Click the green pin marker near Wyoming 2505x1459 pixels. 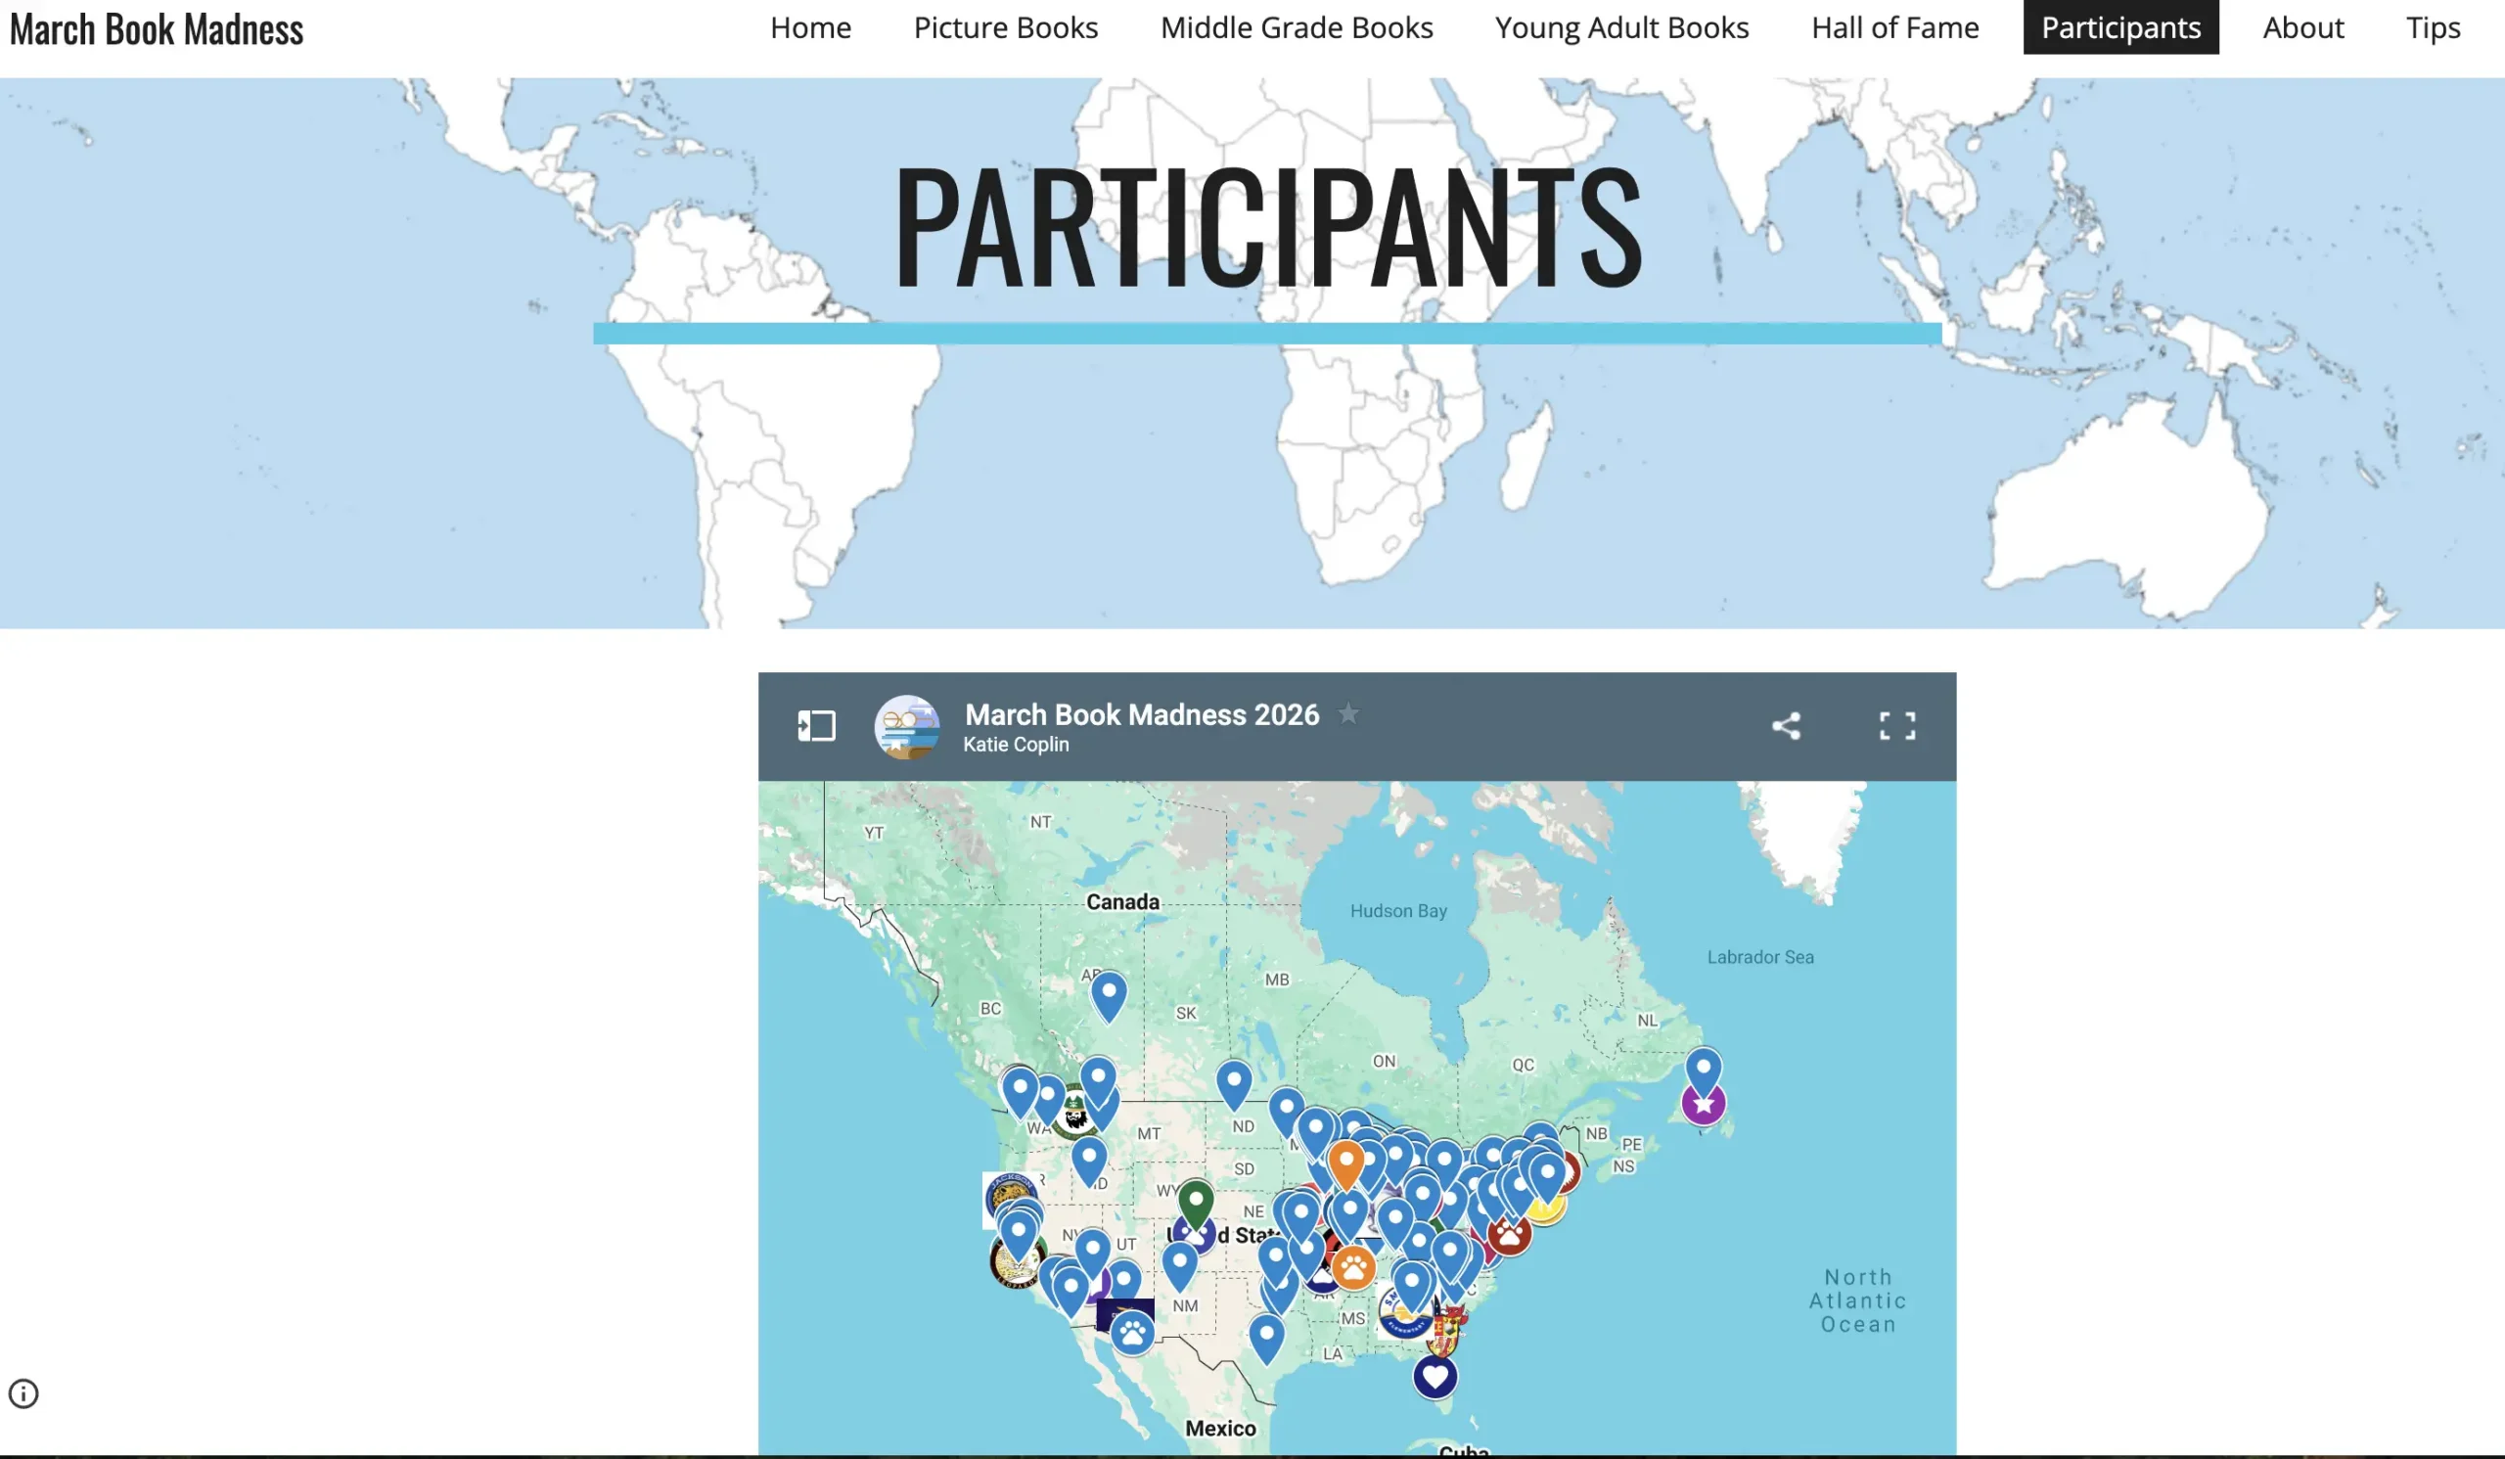(1196, 1201)
